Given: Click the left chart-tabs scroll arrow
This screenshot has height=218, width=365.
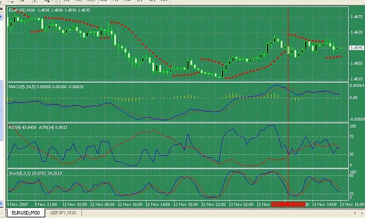Looking at the screenshot, I should click(354, 213).
